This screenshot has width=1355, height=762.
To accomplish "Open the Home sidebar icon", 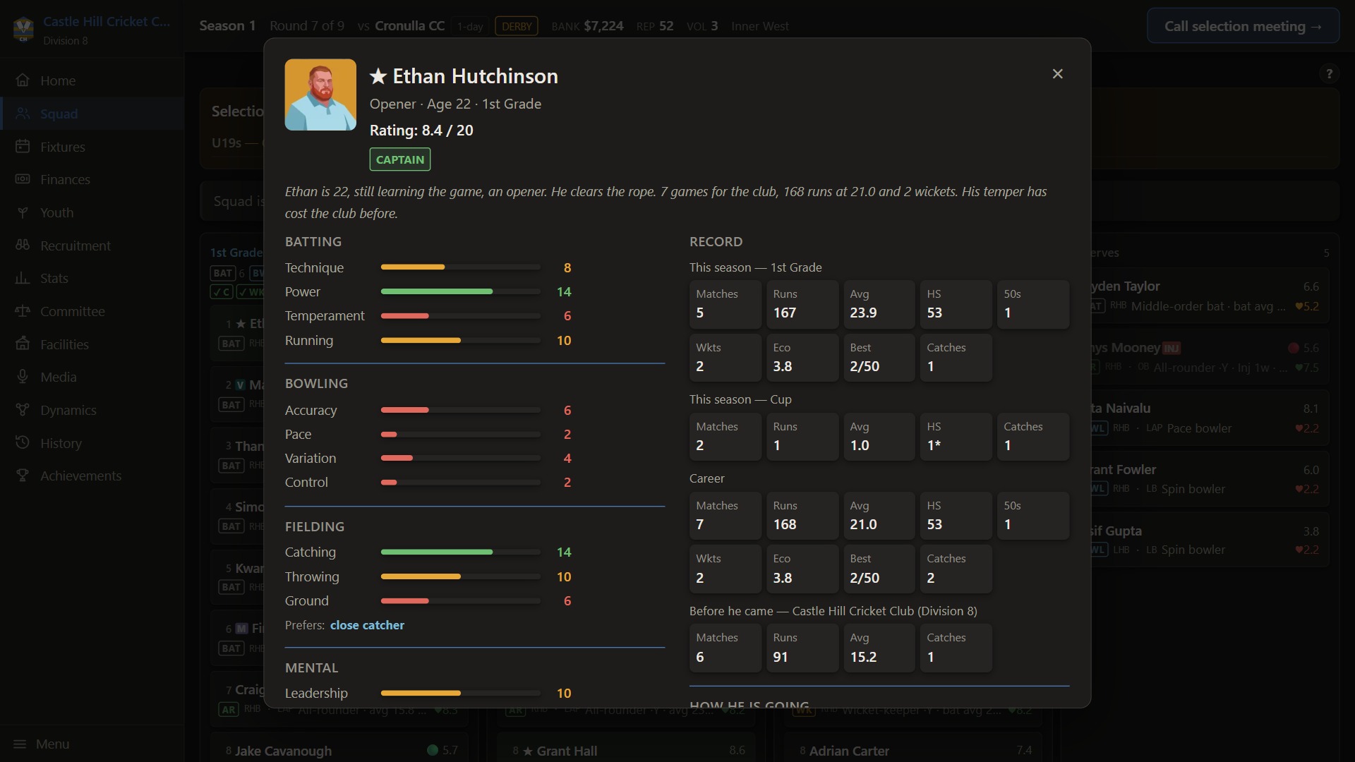I will point(23,80).
